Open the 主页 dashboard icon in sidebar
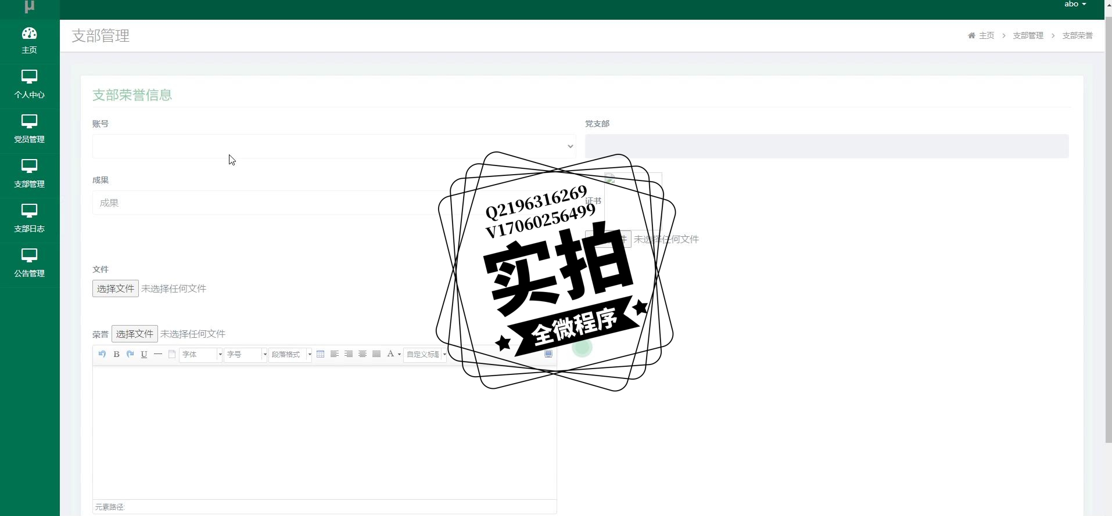Viewport: 1112px width, 516px height. [29, 34]
